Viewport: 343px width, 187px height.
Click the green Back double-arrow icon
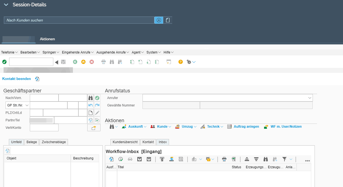click(75, 62)
